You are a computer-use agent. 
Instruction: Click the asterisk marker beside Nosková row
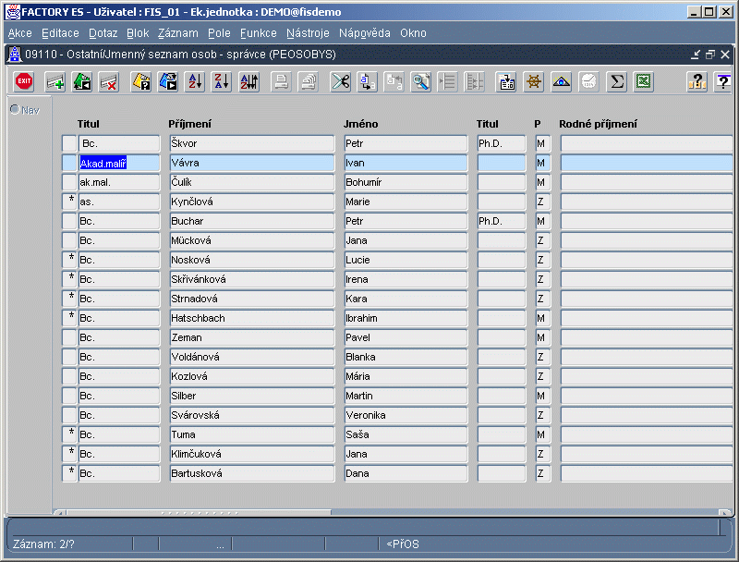pyautogui.click(x=69, y=260)
